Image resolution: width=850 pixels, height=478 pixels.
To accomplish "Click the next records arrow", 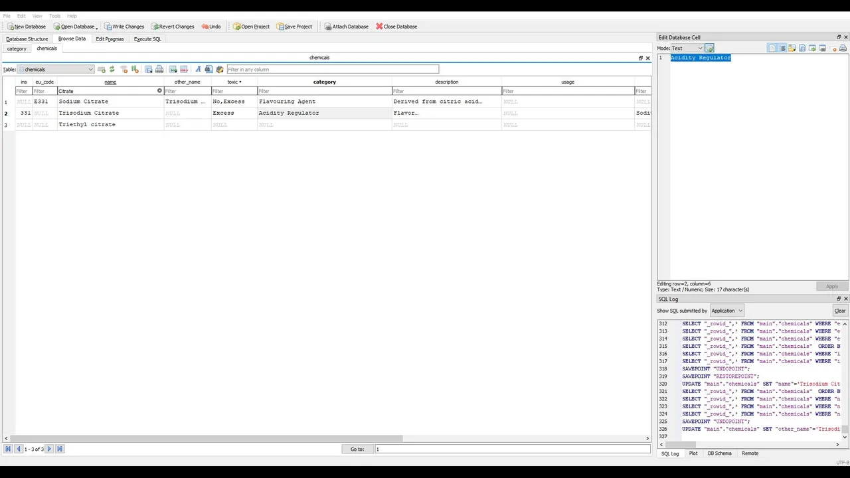I will coord(49,449).
